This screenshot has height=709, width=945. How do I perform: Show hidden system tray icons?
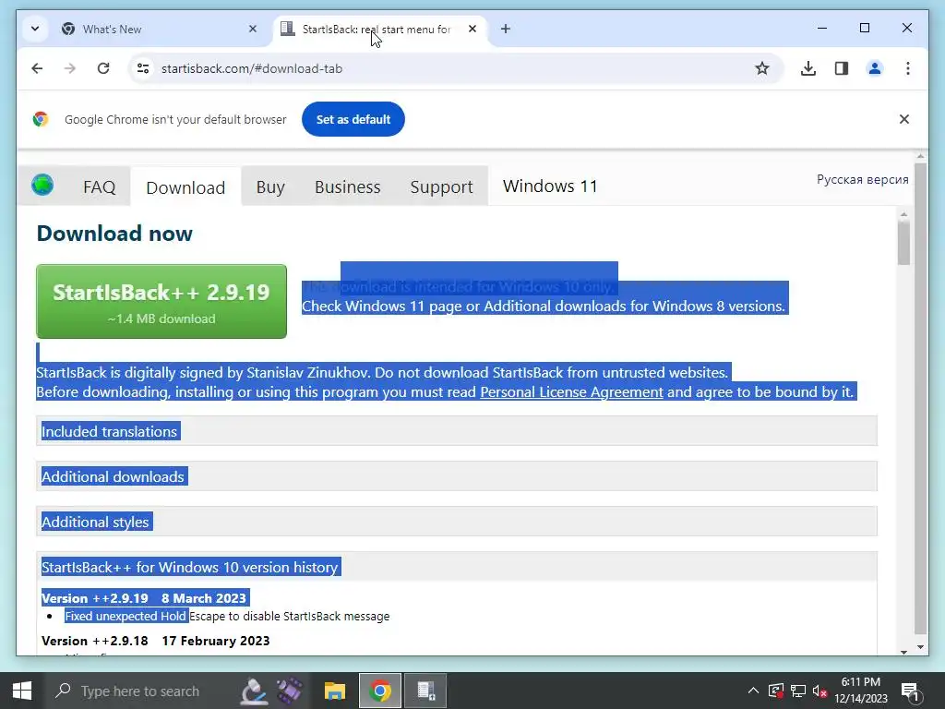[753, 691]
